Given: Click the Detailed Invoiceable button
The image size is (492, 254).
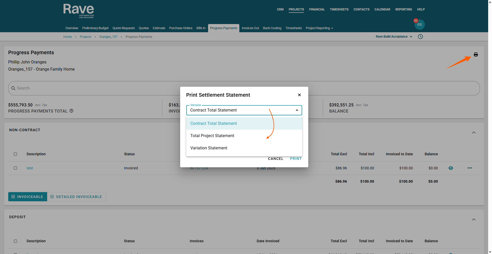Looking at the screenshot, I should coord(76,197).
